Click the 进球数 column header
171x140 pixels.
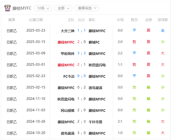[162, 20]
